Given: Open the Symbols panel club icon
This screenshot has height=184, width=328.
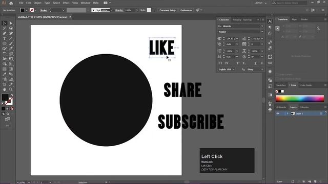Looking at the screenshot, I should (270, 109).
